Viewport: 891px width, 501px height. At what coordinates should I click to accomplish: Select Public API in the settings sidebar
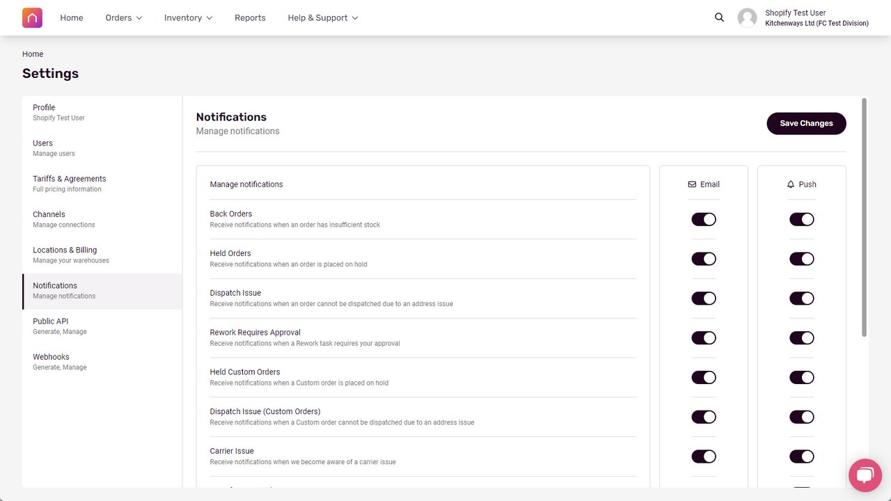point(50,321)
